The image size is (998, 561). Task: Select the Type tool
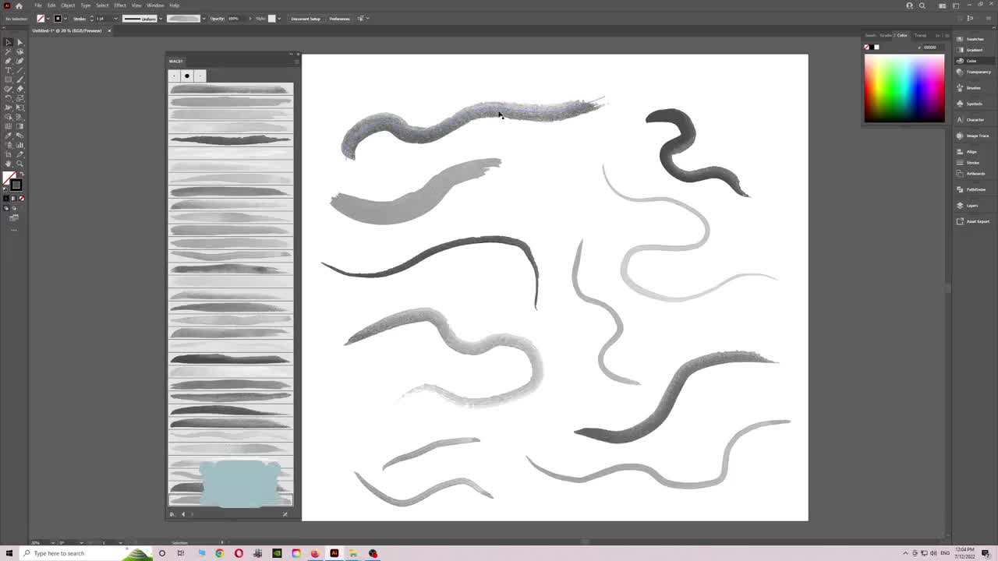(x=9, y=70)
